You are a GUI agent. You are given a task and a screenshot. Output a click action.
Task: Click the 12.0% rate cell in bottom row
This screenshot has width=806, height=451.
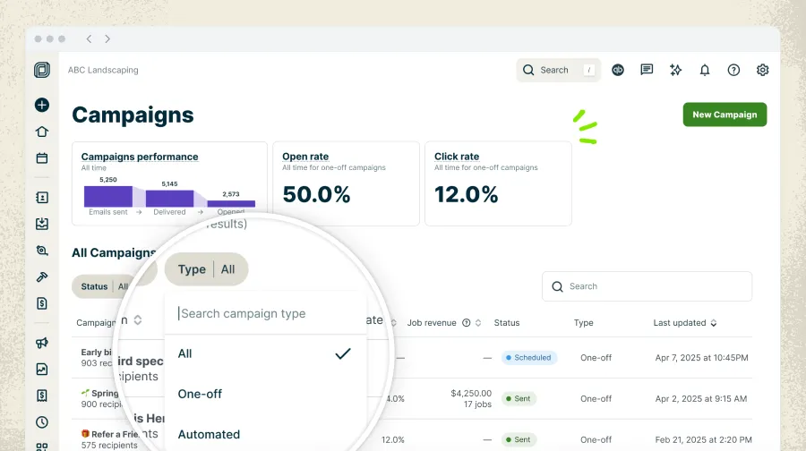(x=393, y=439)
